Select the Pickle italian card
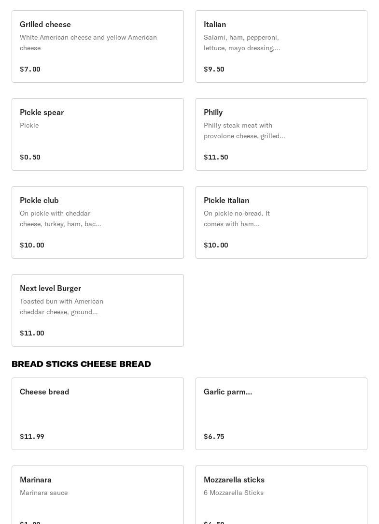 pos(281,222)
